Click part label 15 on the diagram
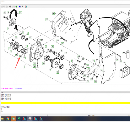This screenshot has height=122, width=130. click(21, 56)
